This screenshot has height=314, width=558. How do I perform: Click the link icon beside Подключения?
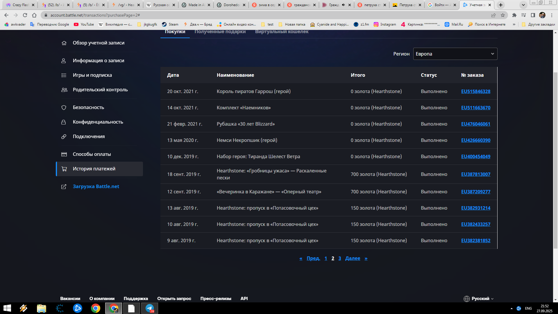coord(64,137)
